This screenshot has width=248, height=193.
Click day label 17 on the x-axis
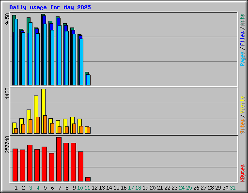click(x=131, y=188)
